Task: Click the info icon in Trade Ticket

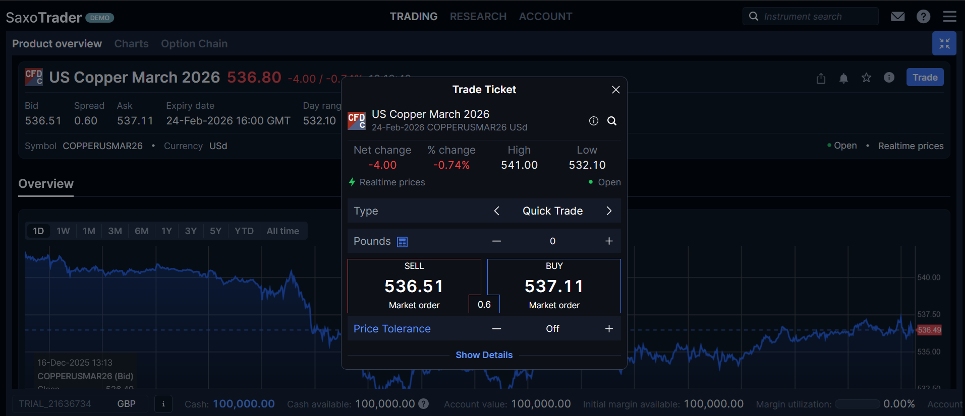Action: tap(594, 121)
